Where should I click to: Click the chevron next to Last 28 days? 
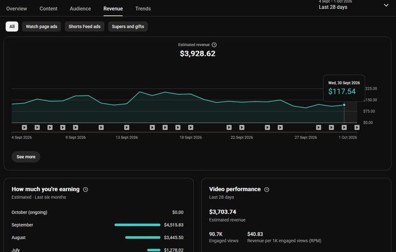tap(386, 5)
